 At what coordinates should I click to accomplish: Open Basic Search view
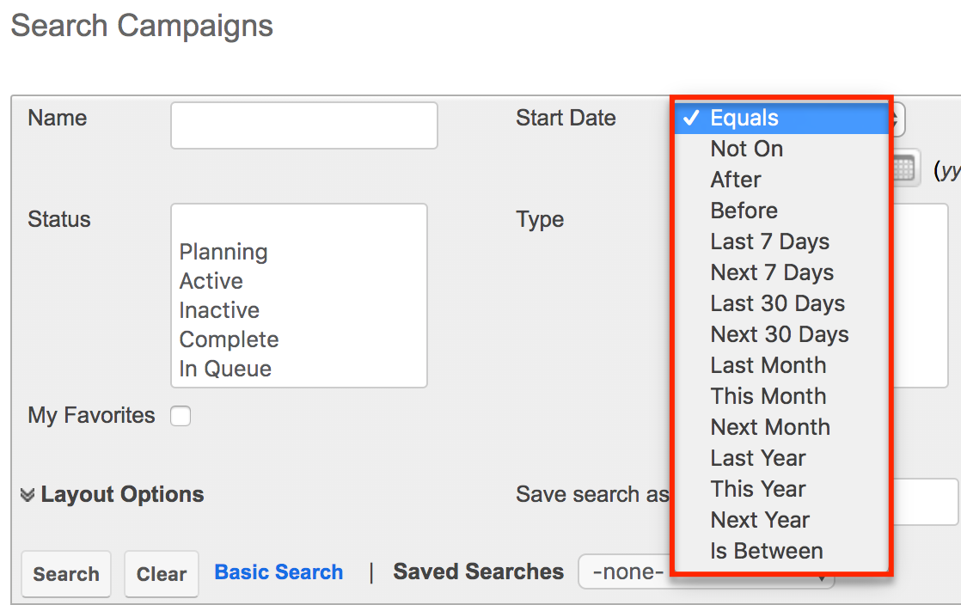pos(279,571)
